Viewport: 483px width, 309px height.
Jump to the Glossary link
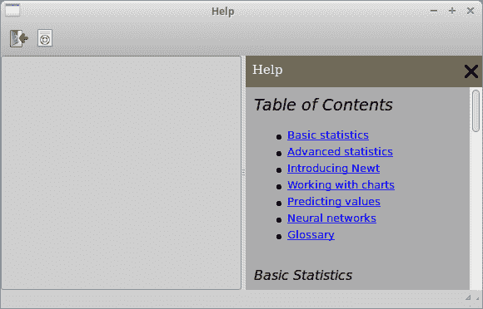point(311,235)
